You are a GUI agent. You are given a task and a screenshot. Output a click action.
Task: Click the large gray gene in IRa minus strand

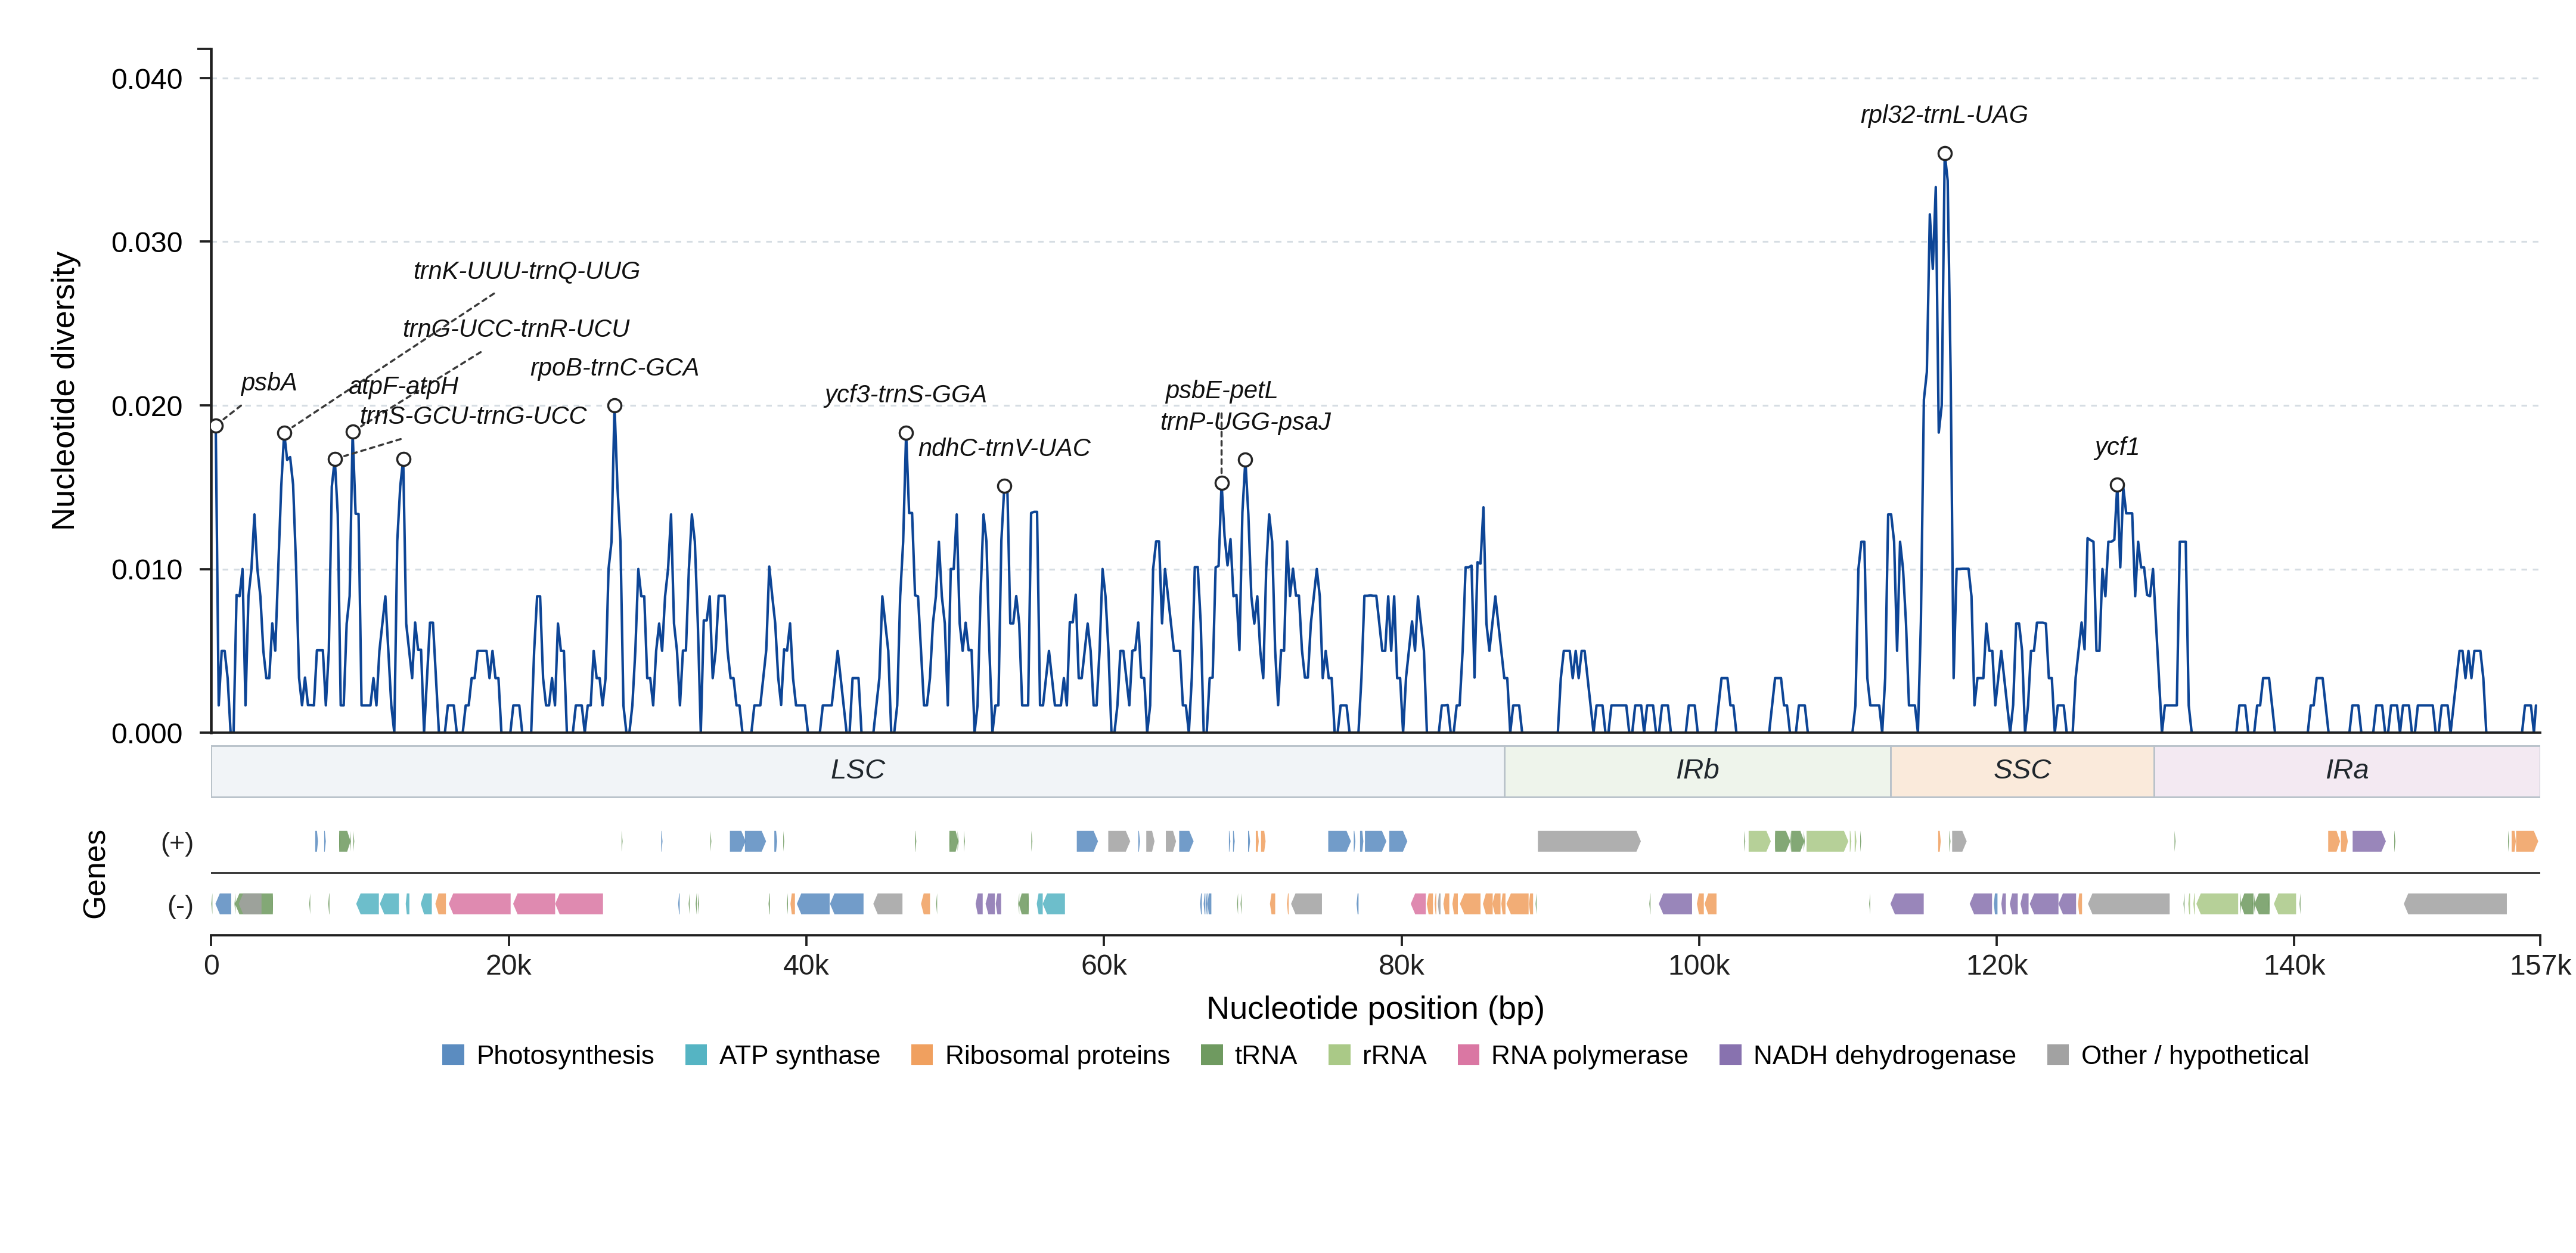point(2455,904)
